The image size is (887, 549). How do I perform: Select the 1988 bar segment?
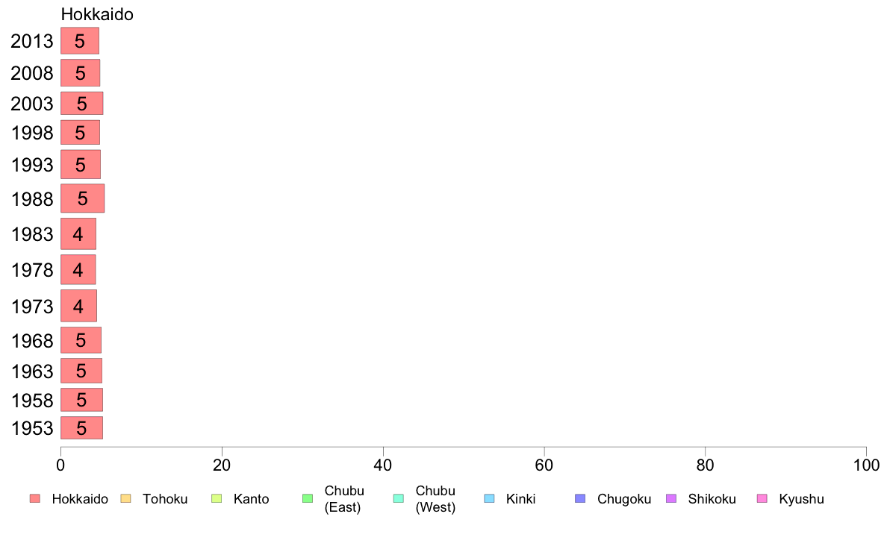83,198
